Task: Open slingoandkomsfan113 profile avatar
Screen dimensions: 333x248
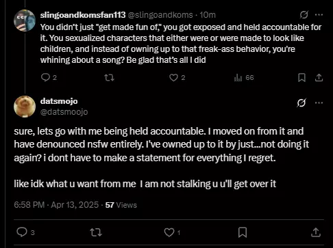Action: pos(25,20)
